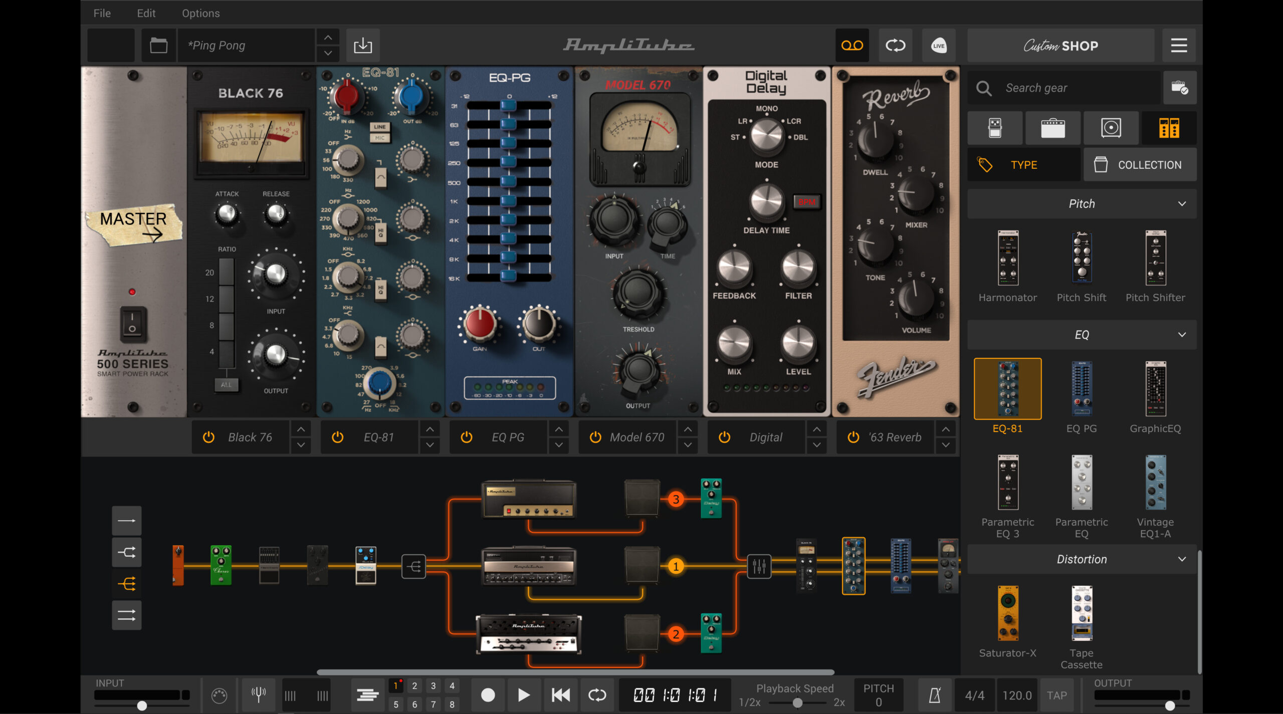1283x714 pixels.
Task: Switch to TYPE browsing tab
Action: pyautogui.click(x=1024, y=165)
